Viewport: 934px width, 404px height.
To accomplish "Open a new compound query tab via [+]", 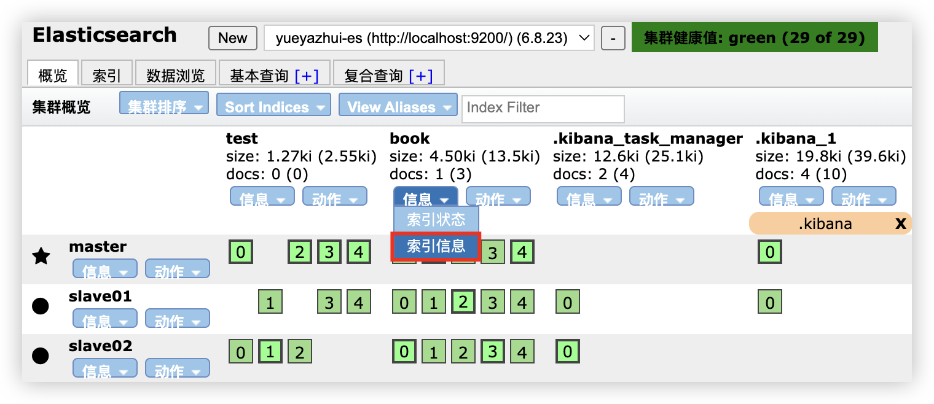I will (421, 76).
